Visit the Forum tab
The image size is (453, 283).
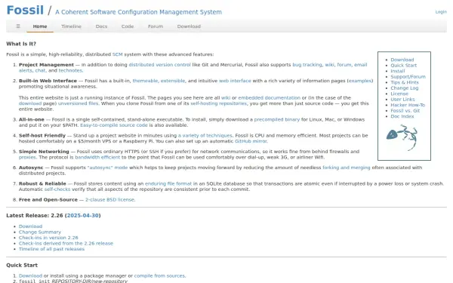[156, 26]
